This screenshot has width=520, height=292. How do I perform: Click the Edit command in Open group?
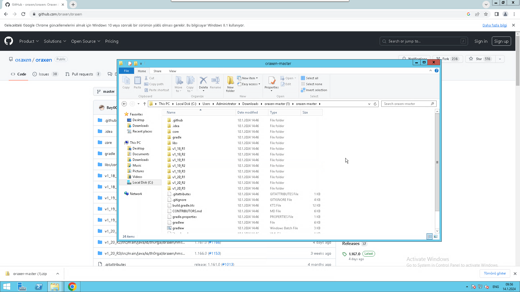pos(286,84)
